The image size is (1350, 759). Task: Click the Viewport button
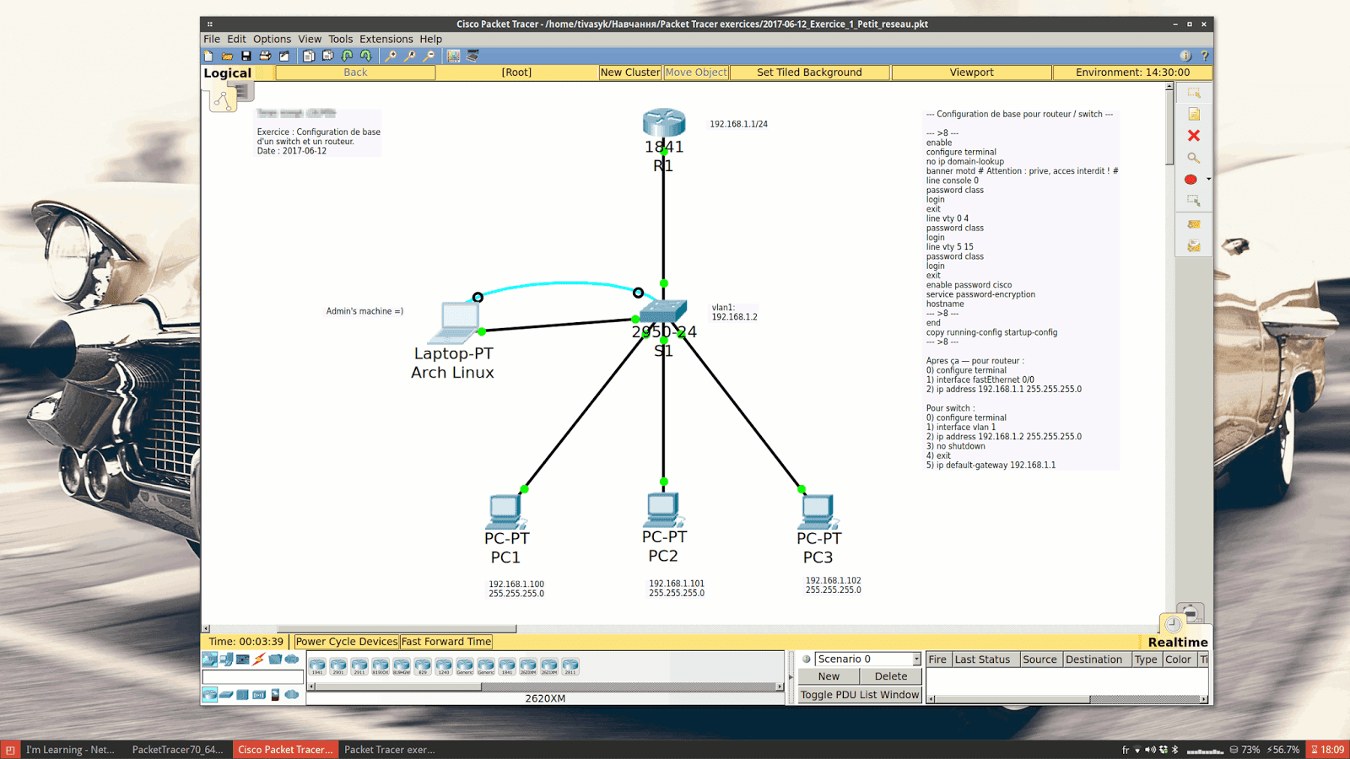click(x=971, y=73)
